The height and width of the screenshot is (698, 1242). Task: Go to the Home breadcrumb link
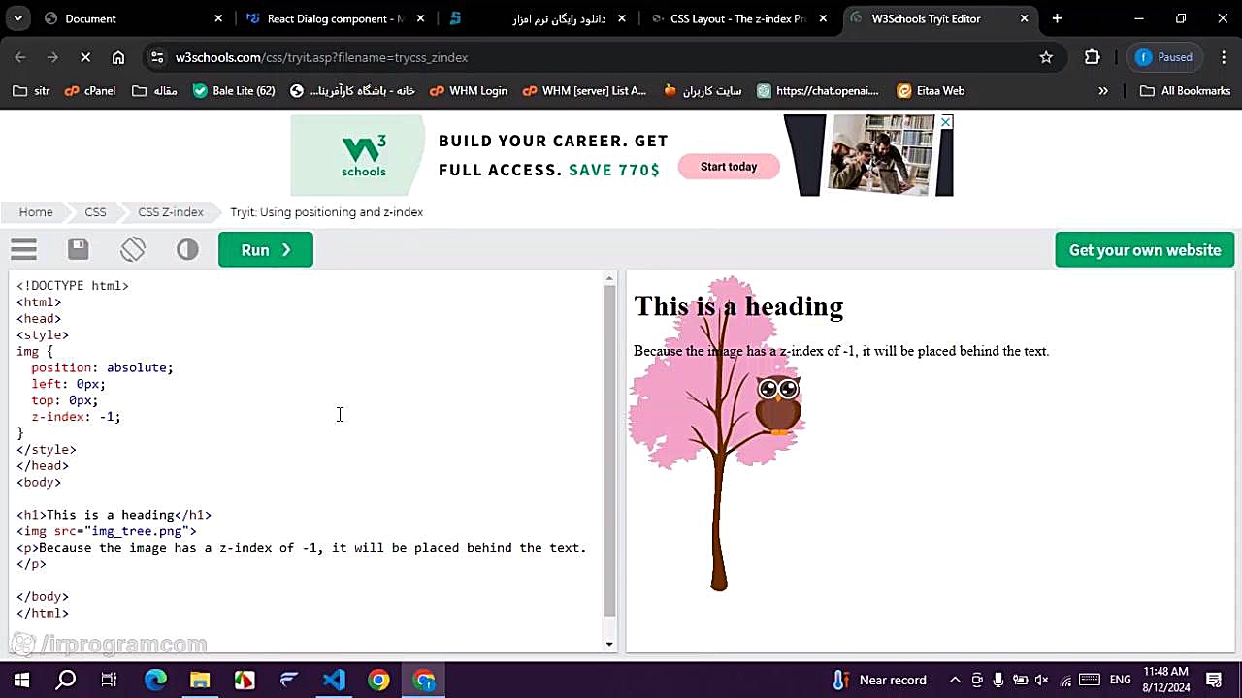pos(36,212)
